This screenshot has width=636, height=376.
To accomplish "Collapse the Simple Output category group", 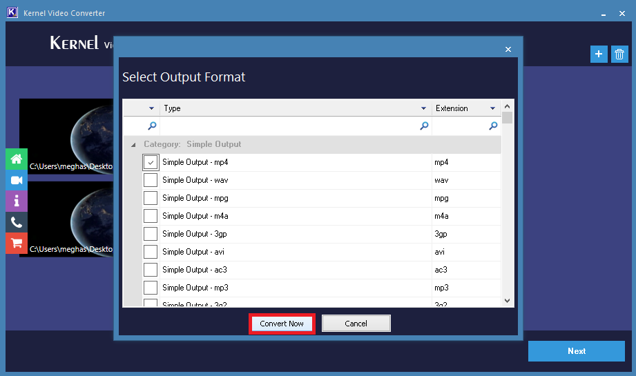I will pyautogui.click(x=133, y=145).
